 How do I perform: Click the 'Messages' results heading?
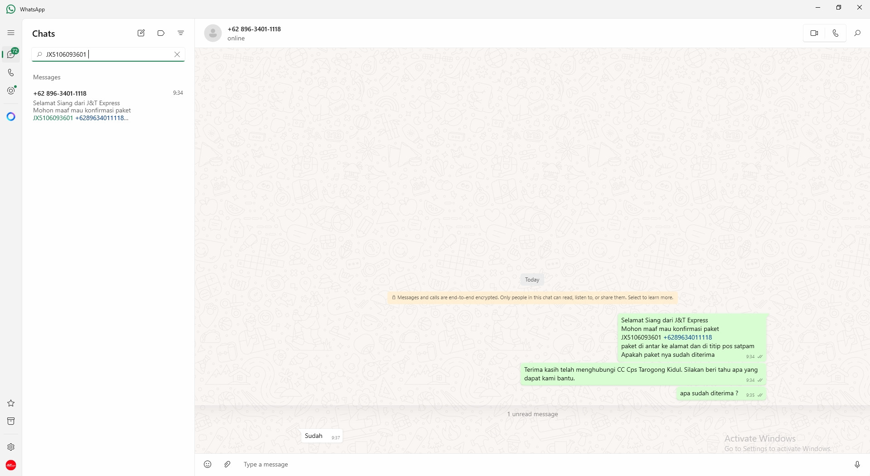(47, 78)
